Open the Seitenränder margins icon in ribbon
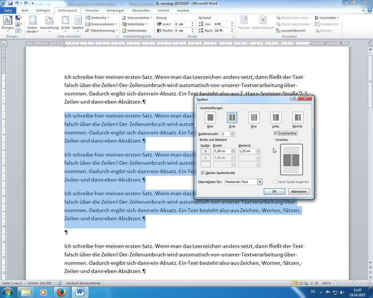 pos(33,23)
